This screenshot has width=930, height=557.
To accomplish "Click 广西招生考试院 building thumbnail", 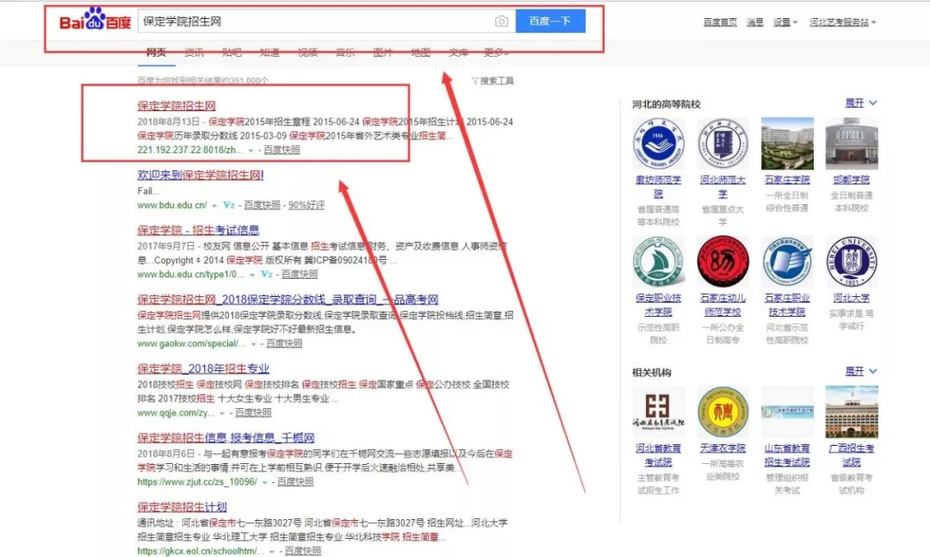I will coord(852,412).
